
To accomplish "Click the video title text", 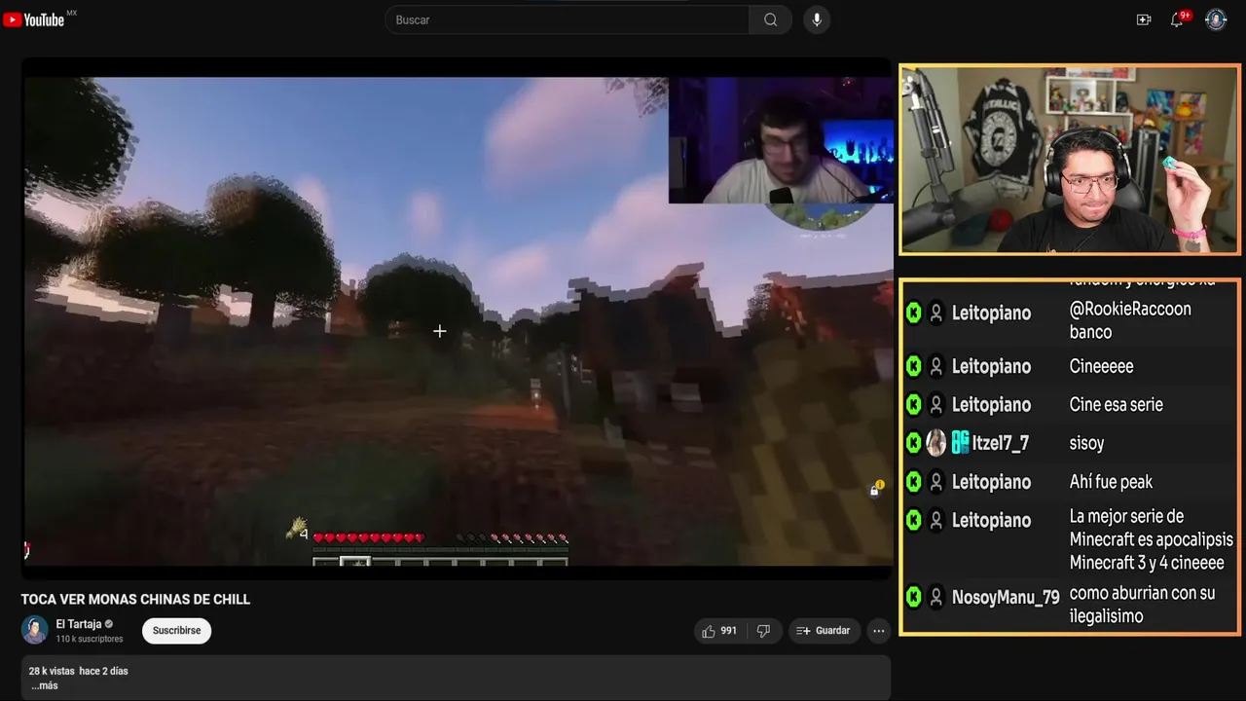I will point(136,600).
